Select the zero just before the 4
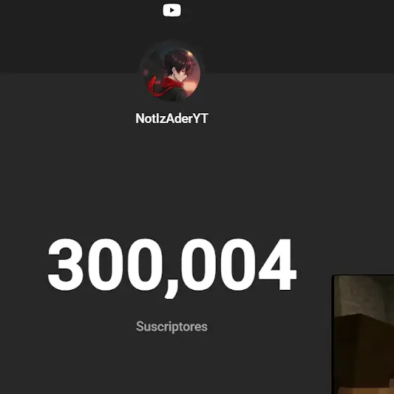The height and width of the screenshot is (394, 394). tap(238, 265)
